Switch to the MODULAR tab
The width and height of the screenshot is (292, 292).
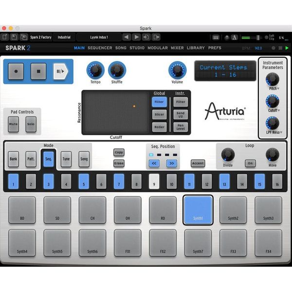[158, 48]
